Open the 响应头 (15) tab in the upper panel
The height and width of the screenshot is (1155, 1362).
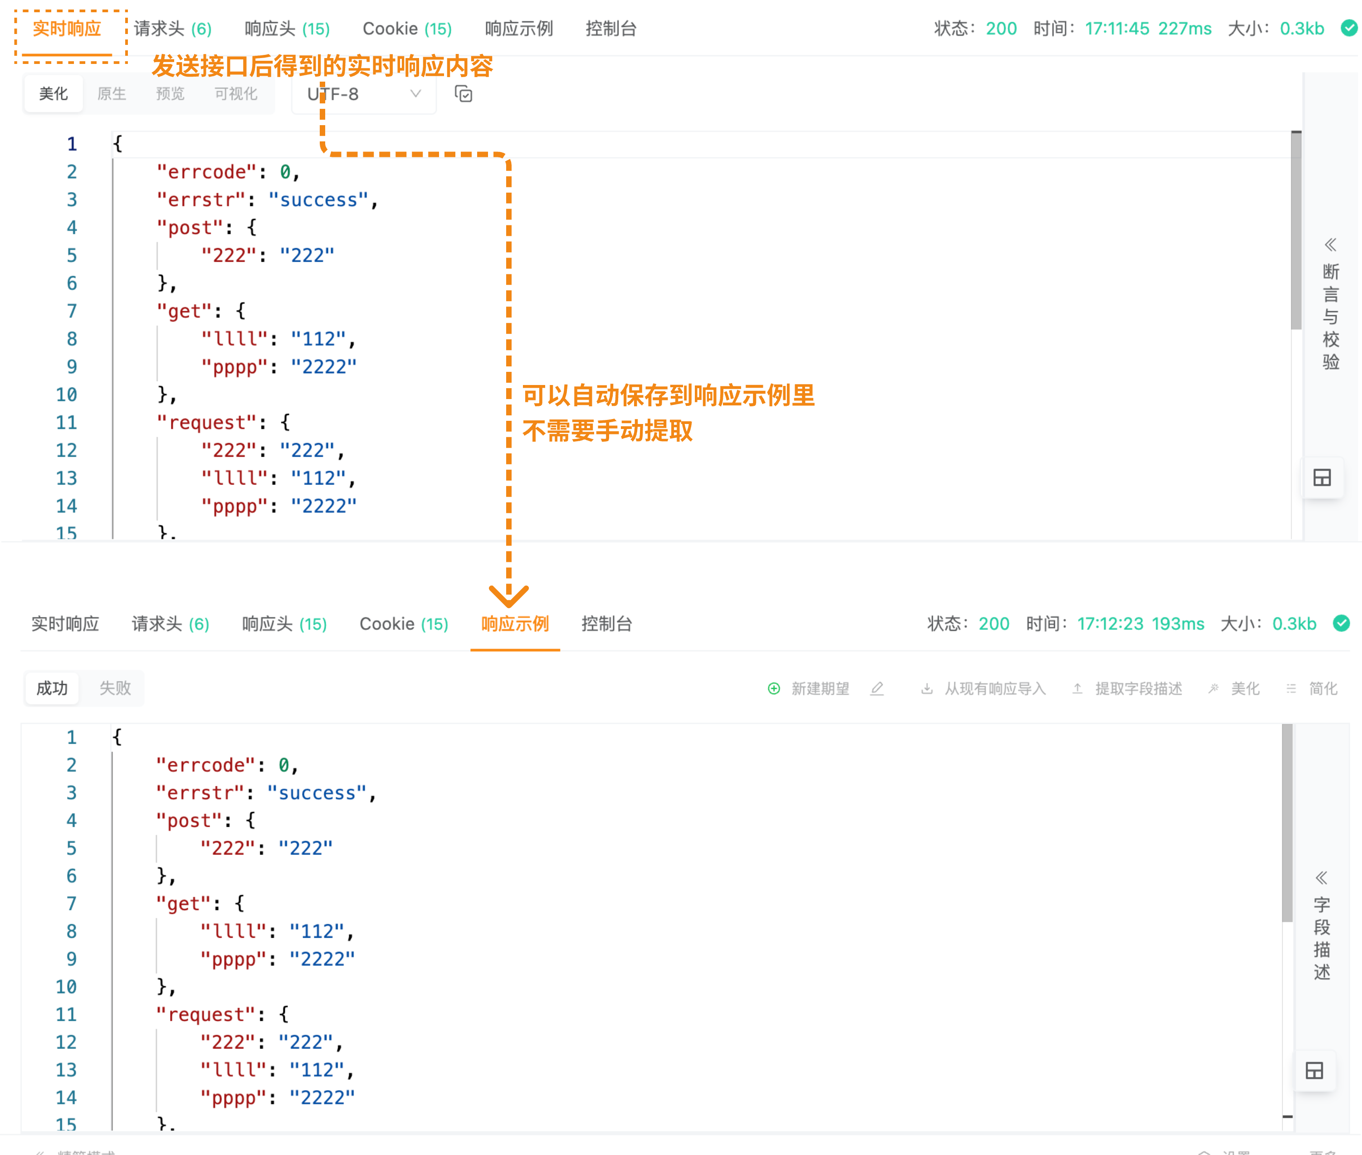point(287,29)
